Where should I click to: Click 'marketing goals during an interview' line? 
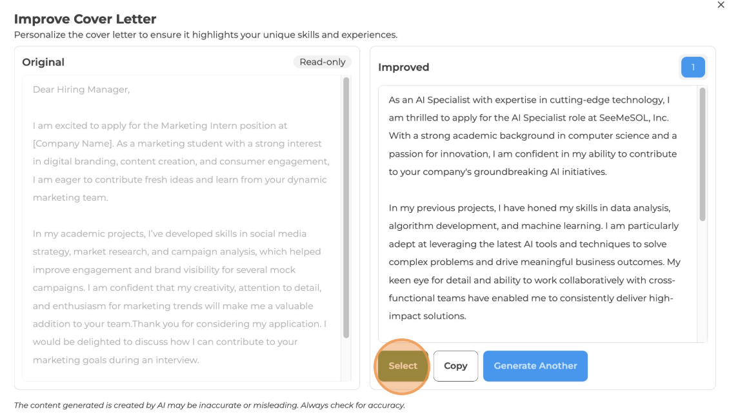click(x=116, y=360)
